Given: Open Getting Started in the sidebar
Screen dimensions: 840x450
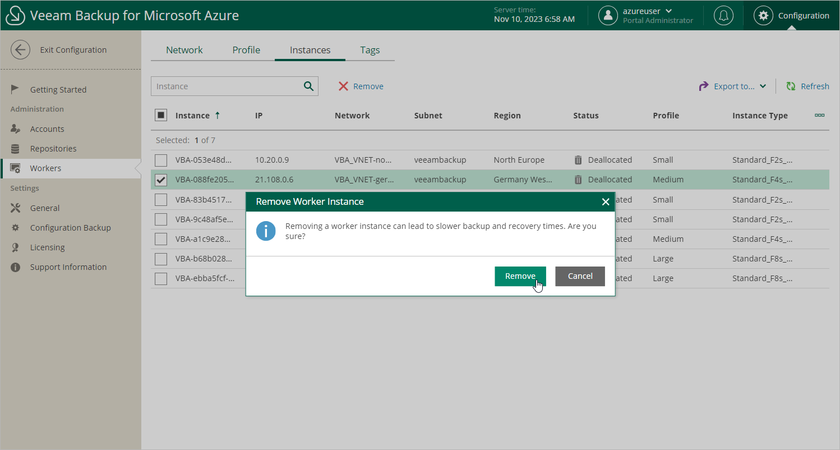Looking at the screenshot, I should click(58, 90).
